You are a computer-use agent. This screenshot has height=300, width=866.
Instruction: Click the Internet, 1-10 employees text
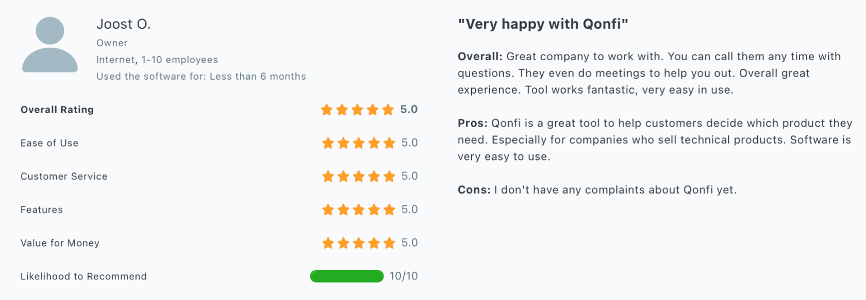tap(157, 60)
